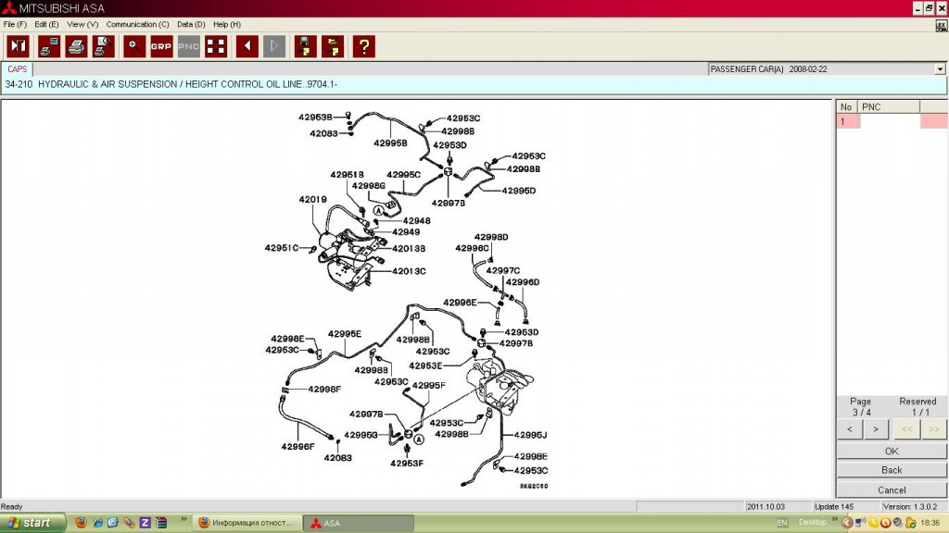Click the print screen toolbar icon with monitor
The image size is (949, 533).
click(x=49, y=46)
